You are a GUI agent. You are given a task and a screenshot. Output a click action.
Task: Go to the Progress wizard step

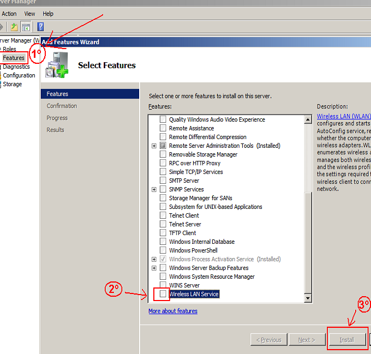click(x=57, y=118)
